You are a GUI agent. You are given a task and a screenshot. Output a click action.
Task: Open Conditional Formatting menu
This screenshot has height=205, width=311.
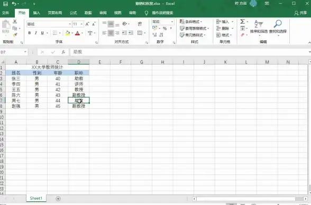pyautogui.click(x=191, y=22)
